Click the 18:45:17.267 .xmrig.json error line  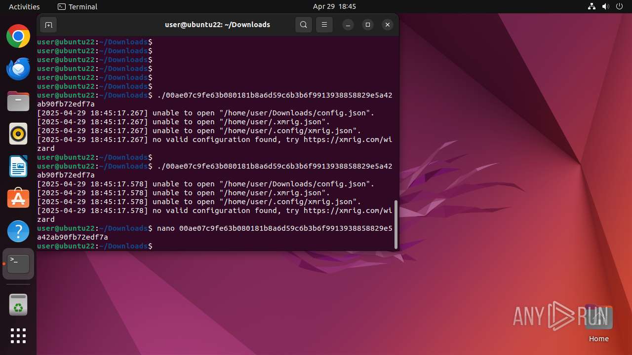click(x=184, y=122)
